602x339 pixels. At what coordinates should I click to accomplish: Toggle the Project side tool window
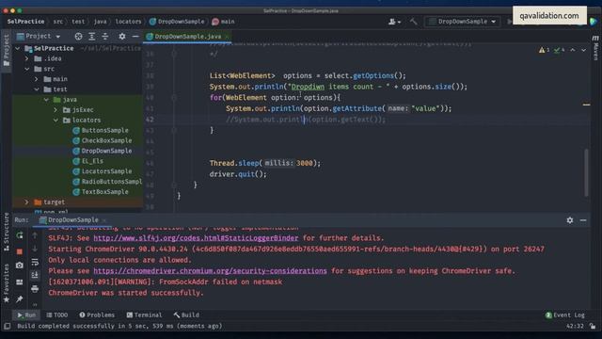[7, 50]
